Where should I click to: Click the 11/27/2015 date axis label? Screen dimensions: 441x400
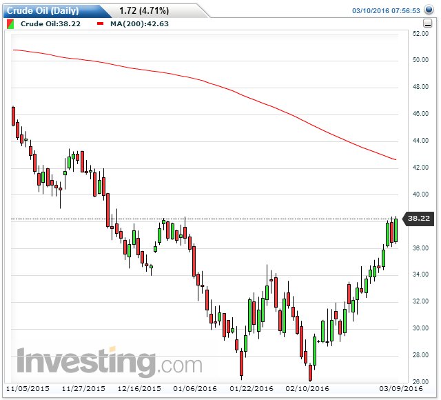pos(83,389)
